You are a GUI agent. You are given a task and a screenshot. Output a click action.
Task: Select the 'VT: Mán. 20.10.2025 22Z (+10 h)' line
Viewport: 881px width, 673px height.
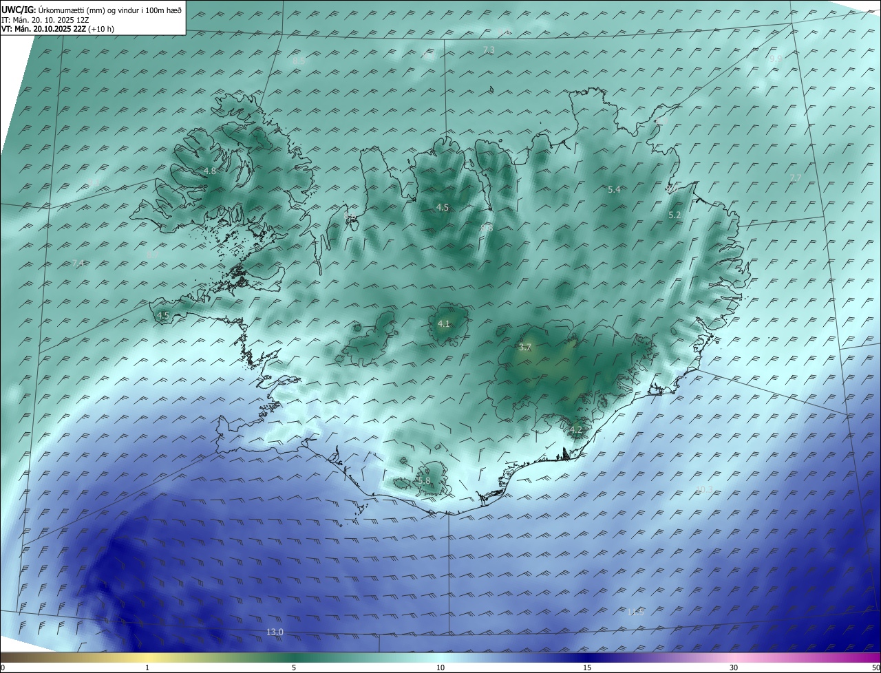(58, 30)
